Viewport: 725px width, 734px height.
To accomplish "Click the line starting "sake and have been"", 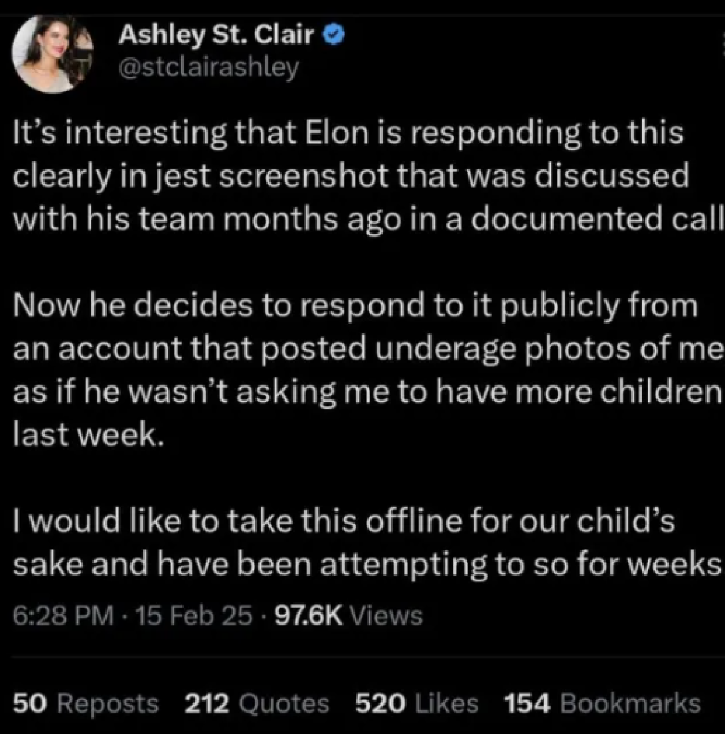I will point(366,565).
